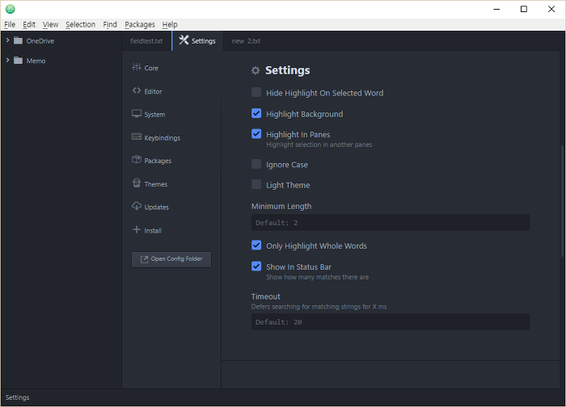Open the Themes section label
566x407 pixels.
point(156,184)
